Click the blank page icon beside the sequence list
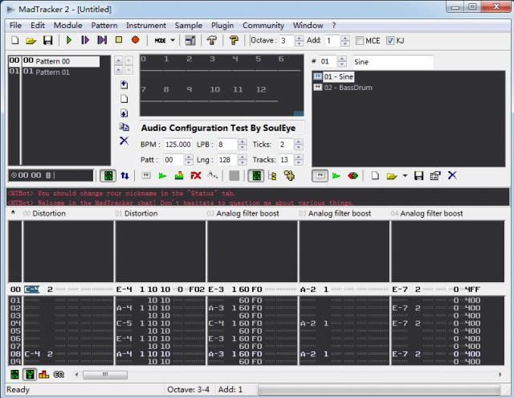Screen dimensions: 514x398 124,99
